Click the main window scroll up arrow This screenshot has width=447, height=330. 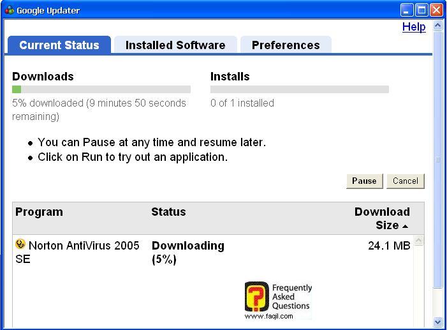click(x=437, y=26)
